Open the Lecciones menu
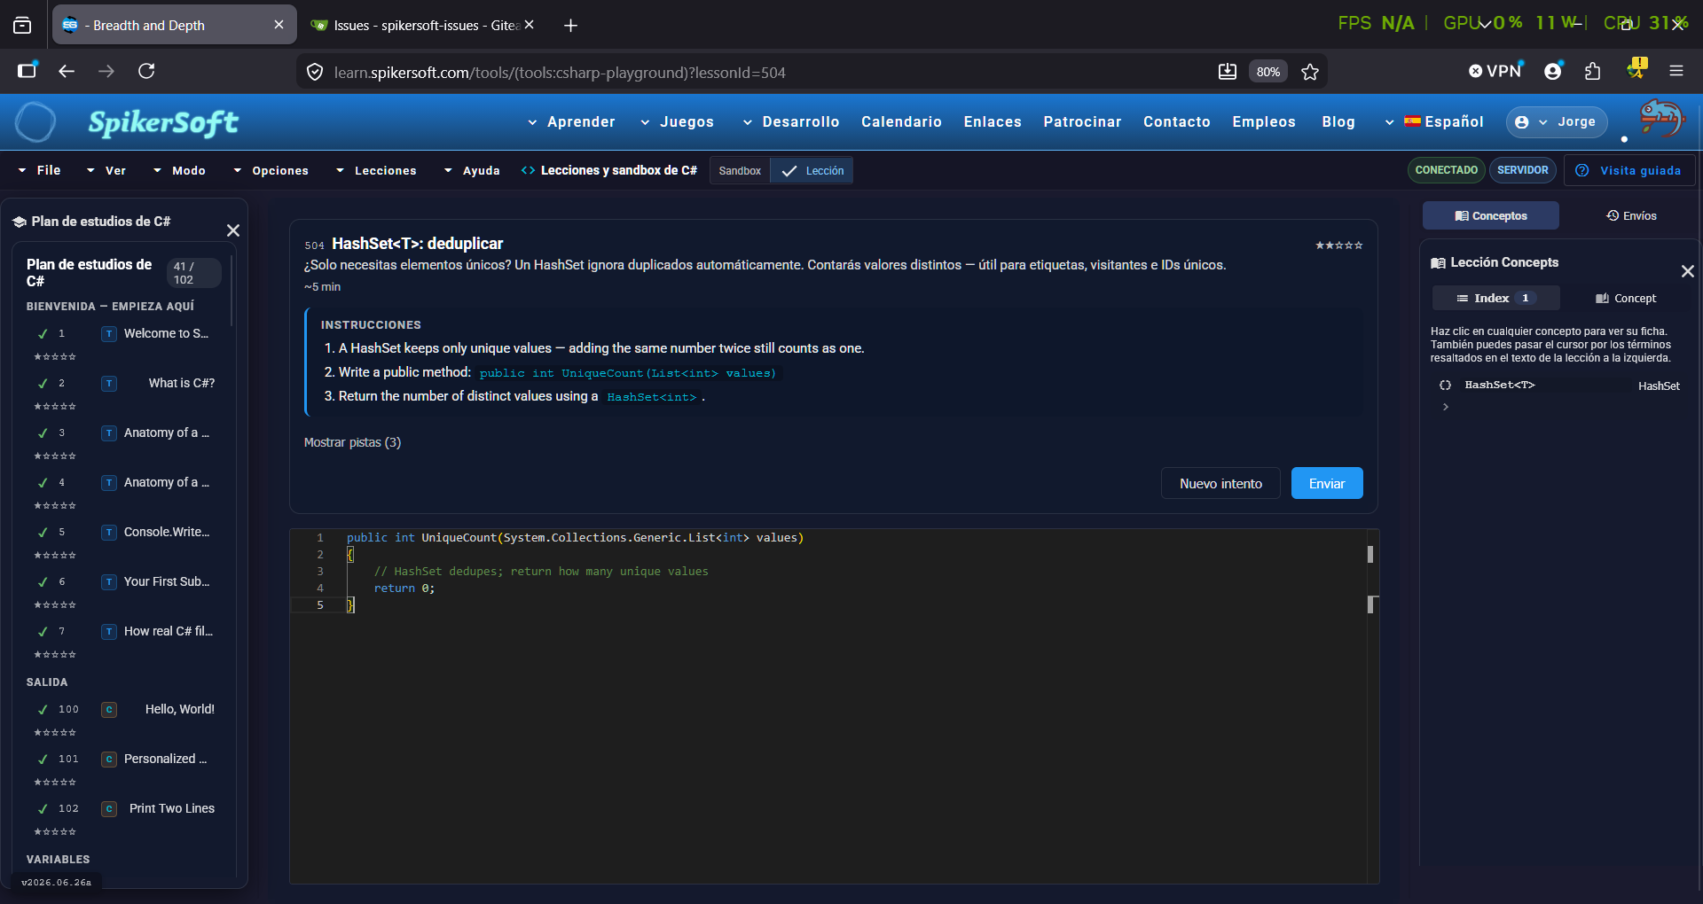This screenshot has height=904, width=1703. (376, 170)
